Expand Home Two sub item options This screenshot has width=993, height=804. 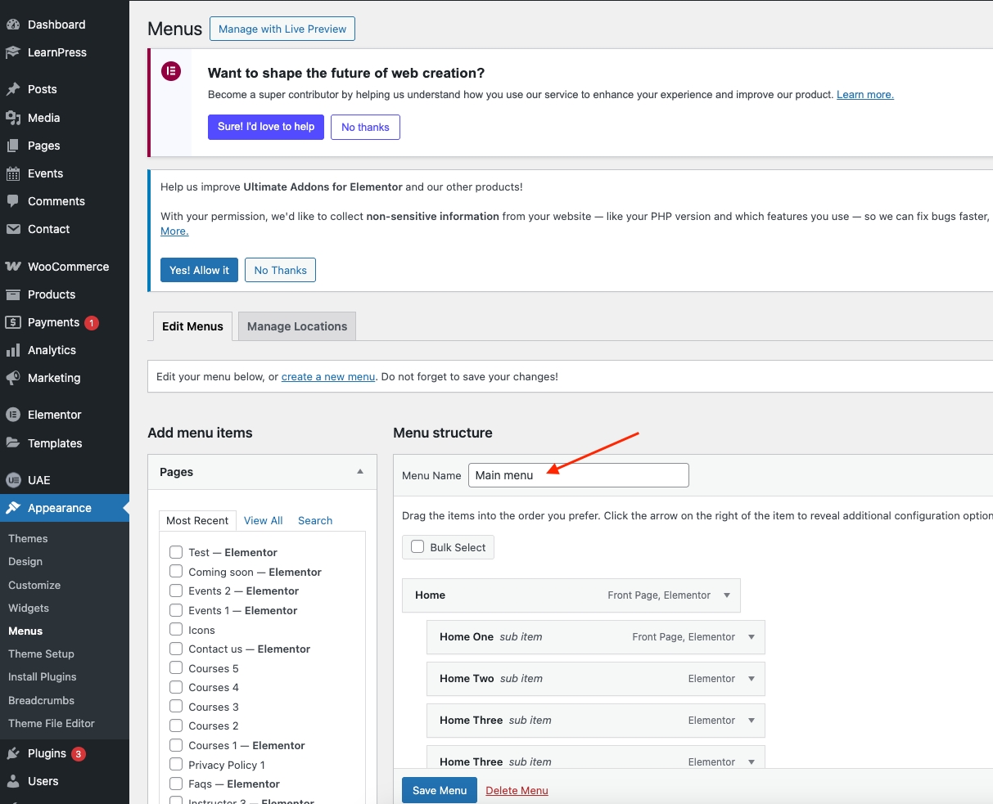click(752, 679)
